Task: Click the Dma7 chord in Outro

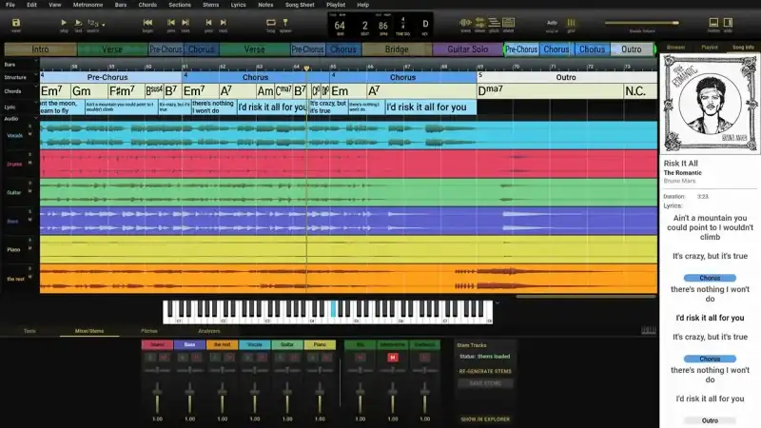Action: coord(491,90)
